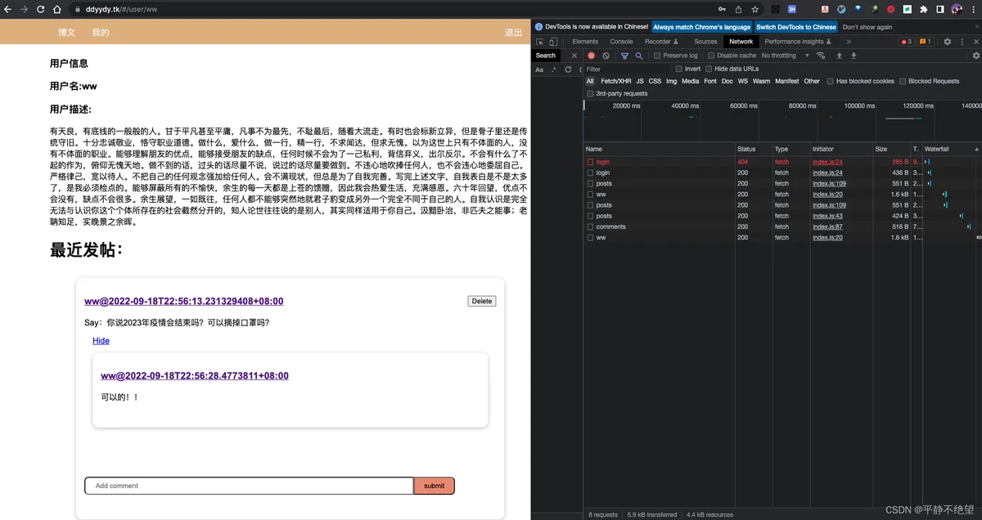Open Network panel settings gear
982x520 pixels.
click(975, 56)
